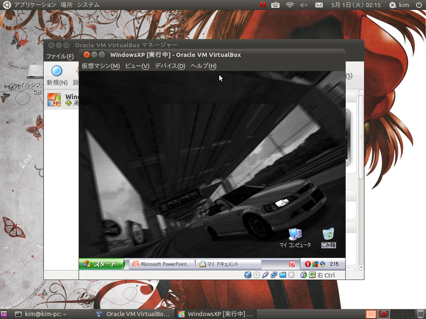Open the kim user menu

399,5
